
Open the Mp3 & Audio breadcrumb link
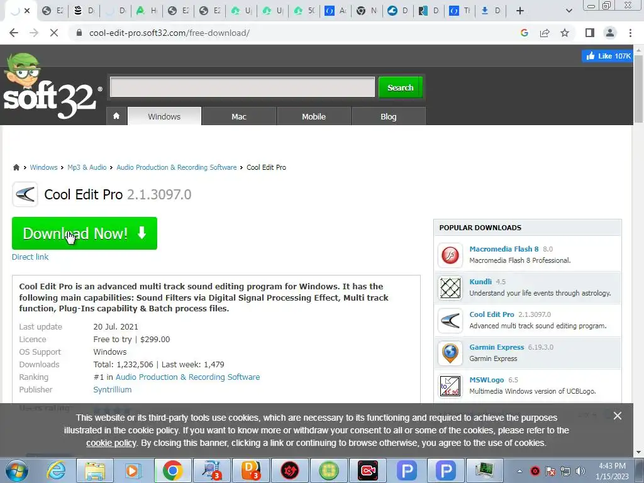pyautogui.click(x=87, y=167)
